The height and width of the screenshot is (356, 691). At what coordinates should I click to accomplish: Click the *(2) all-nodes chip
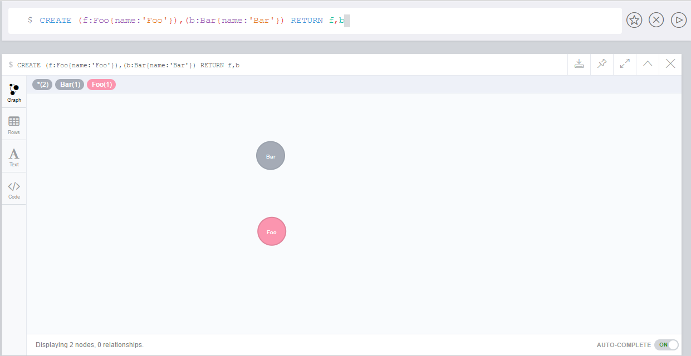pos(42,84)
